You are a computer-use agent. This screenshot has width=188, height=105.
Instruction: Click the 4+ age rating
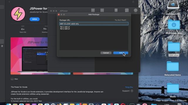[23, 29]
